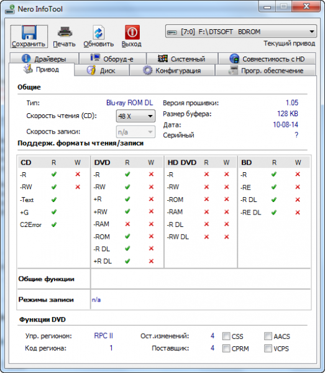
Task: Click the Печать printer icon
Action: (x=65, y=32)
